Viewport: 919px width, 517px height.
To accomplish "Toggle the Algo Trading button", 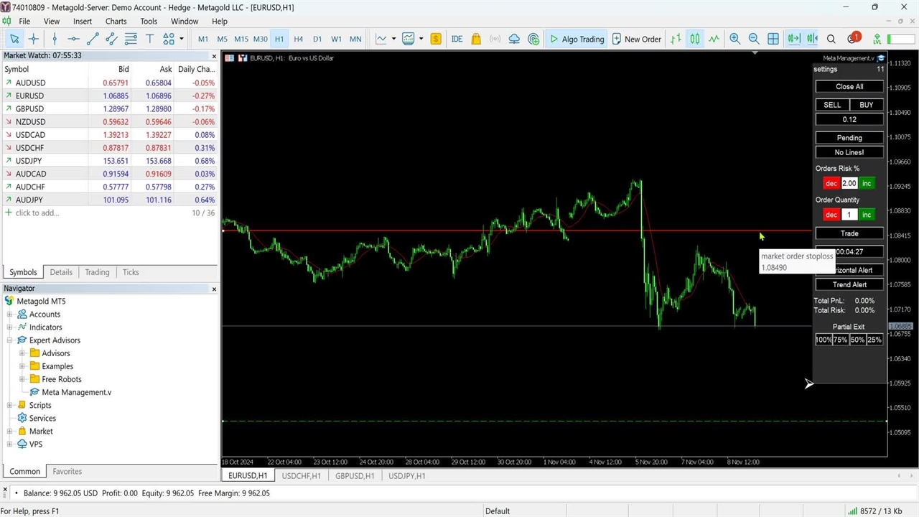I will pyautogui.click(x=577, y=39).
